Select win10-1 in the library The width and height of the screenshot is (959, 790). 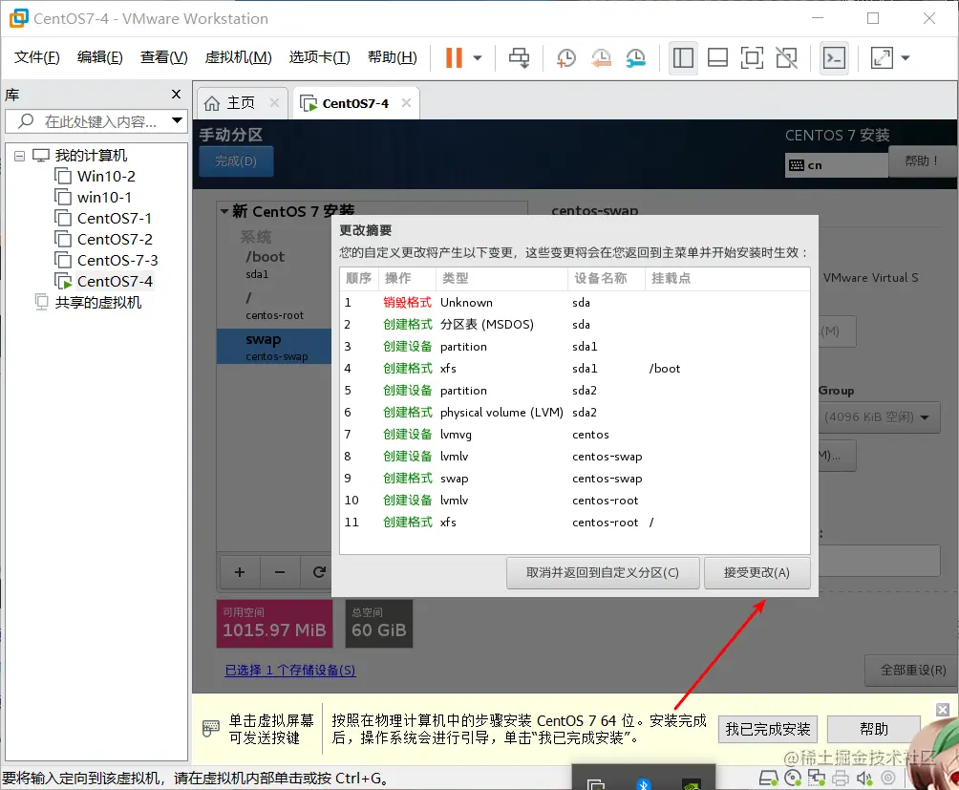click(x=104, y=198)
